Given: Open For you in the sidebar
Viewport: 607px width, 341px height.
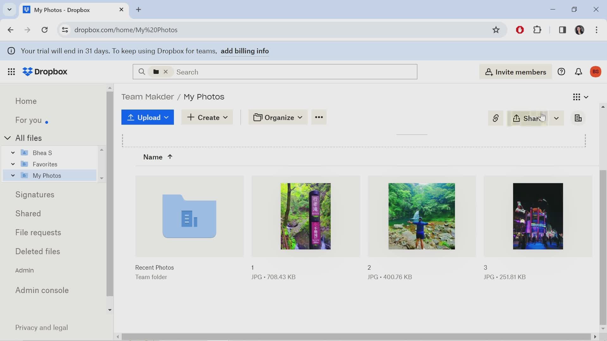Looking at the screenshot, I should point(28,120).
